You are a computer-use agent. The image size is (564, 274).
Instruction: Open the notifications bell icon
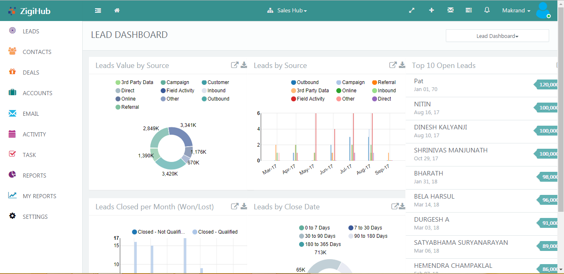pos(487,10)
